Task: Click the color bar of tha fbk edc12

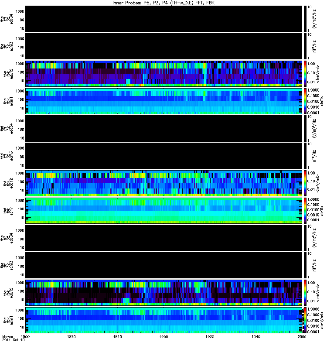Action: [305, 74]
